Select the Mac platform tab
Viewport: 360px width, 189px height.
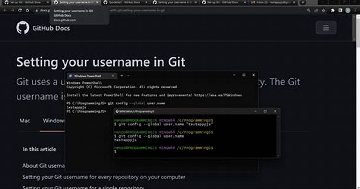click(x=25, y=121)
